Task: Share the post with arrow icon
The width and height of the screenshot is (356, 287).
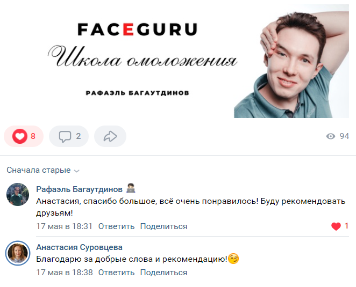Action: coord(110,136)
